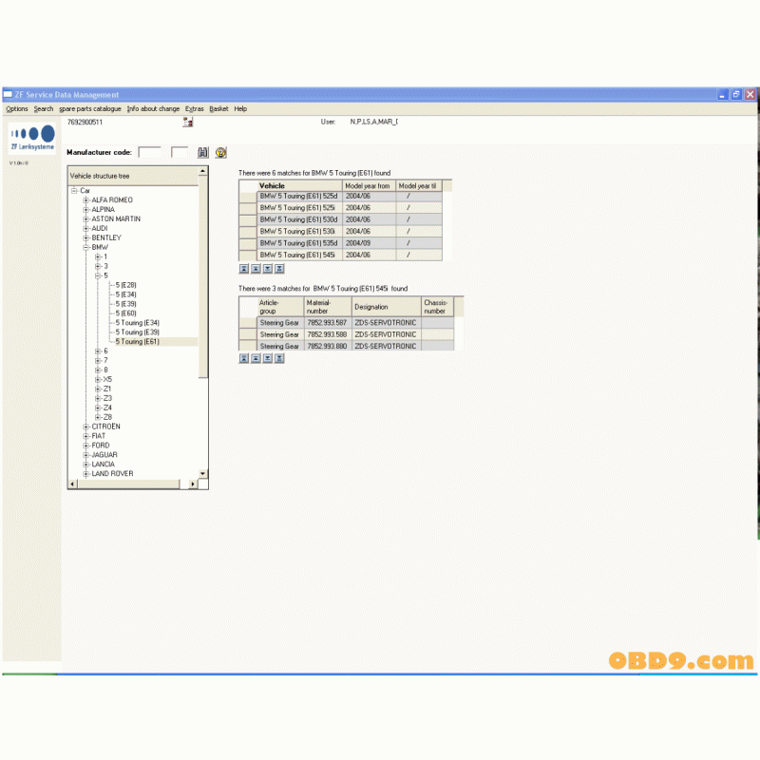
Task: Click material number 7852.993.587
Action: pyautogui.click(x=327, y=323)
